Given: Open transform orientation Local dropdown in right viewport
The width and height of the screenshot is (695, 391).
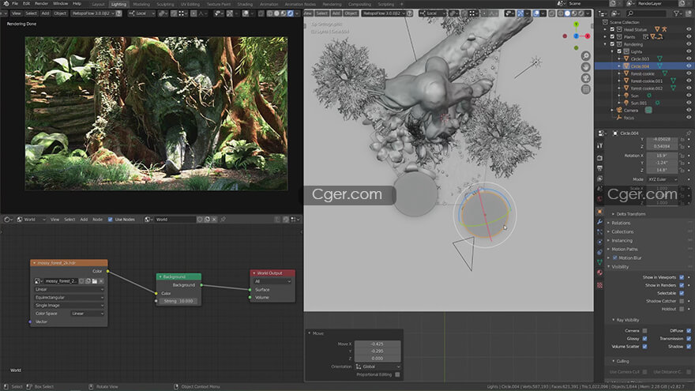Looking at the screenshot, I should tap(432, 13).
